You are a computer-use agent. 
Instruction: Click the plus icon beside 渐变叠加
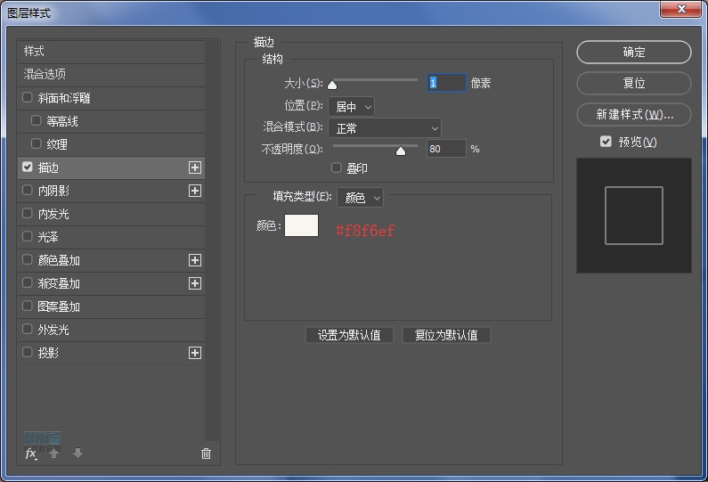(x=195, y=283)
